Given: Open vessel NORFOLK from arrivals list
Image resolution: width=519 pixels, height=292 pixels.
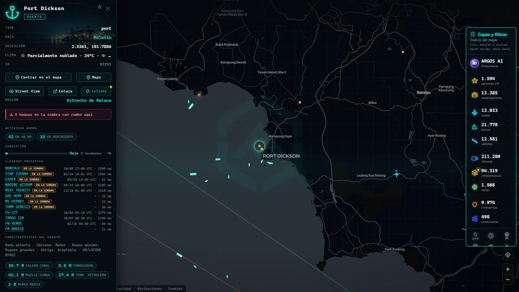Looking at the screenshot, I should coord(13,168).
